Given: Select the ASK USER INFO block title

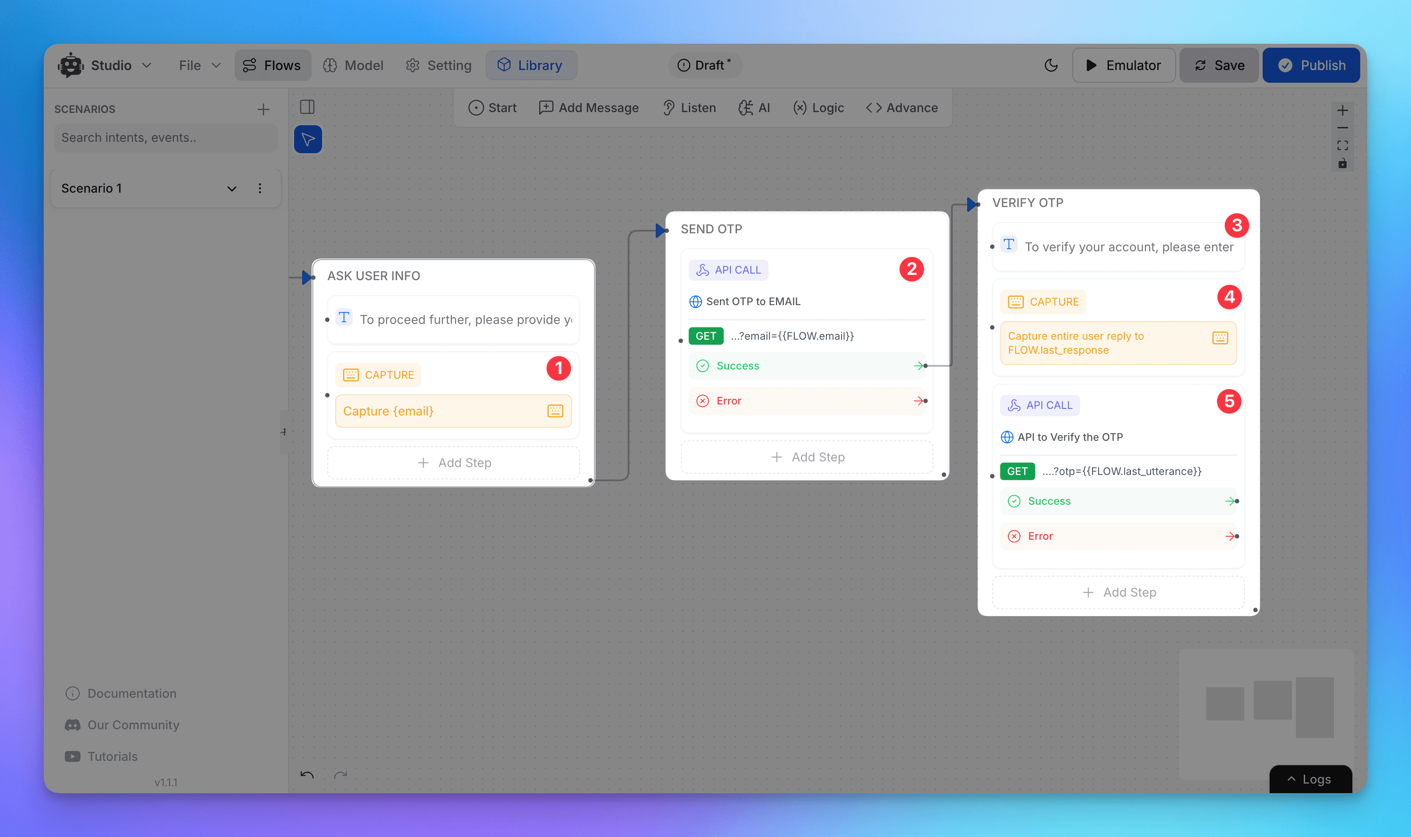Looking at the screenshot, I should [x=374, y=276].
